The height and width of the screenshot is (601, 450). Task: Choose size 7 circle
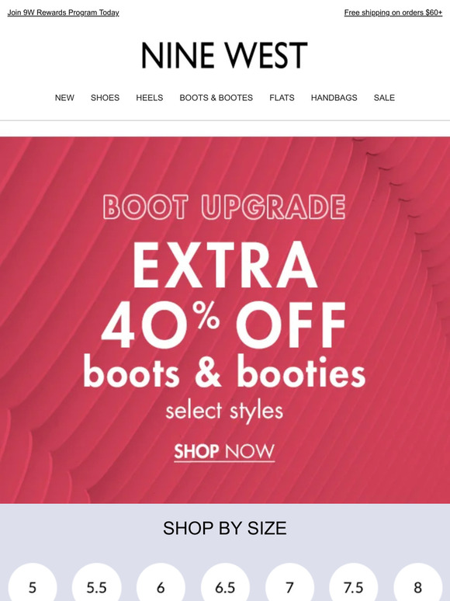(x=289, y=584)
